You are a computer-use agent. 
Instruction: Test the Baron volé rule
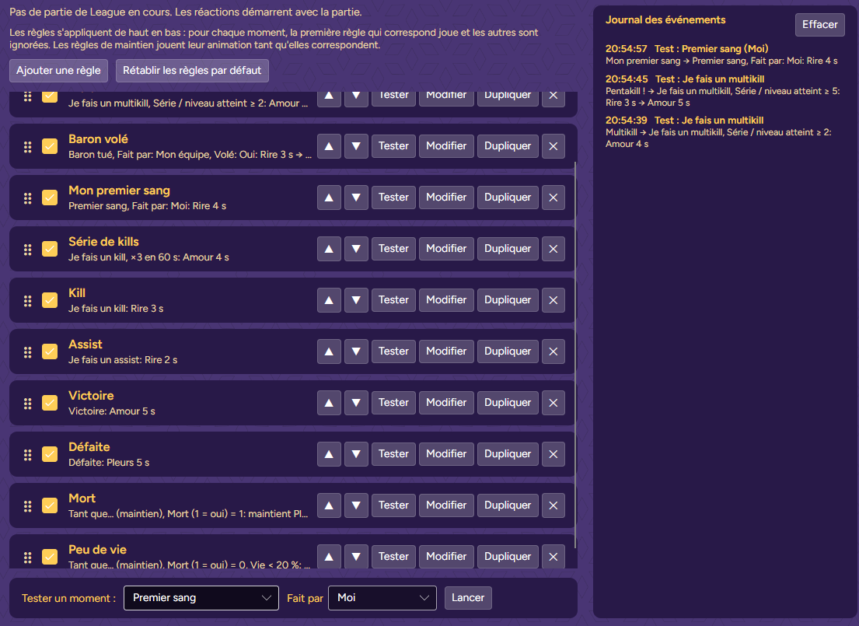point(393,146)
